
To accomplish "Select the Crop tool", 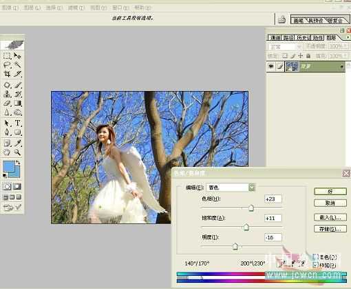I will coord(7,74).
